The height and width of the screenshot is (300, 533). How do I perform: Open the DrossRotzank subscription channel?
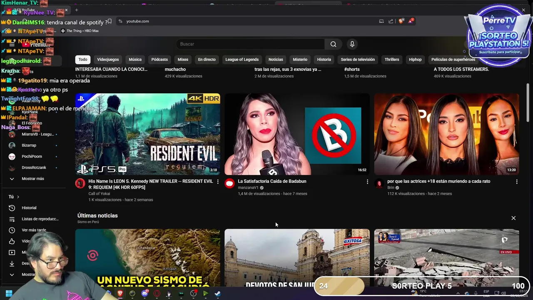(35, 167)
